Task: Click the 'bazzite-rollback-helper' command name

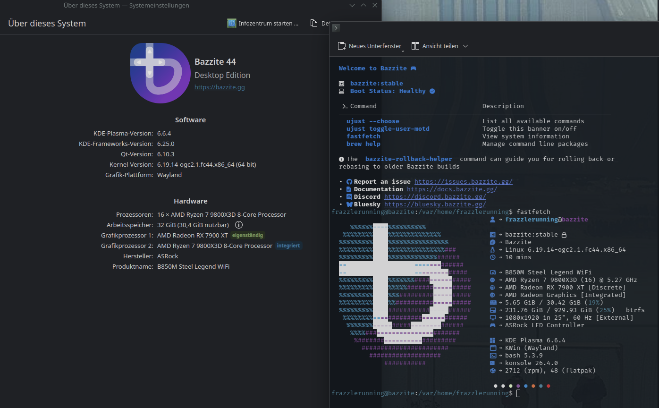Action: point(409,159)
